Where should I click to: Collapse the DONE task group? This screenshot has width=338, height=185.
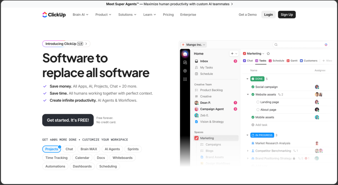point(248,79)
